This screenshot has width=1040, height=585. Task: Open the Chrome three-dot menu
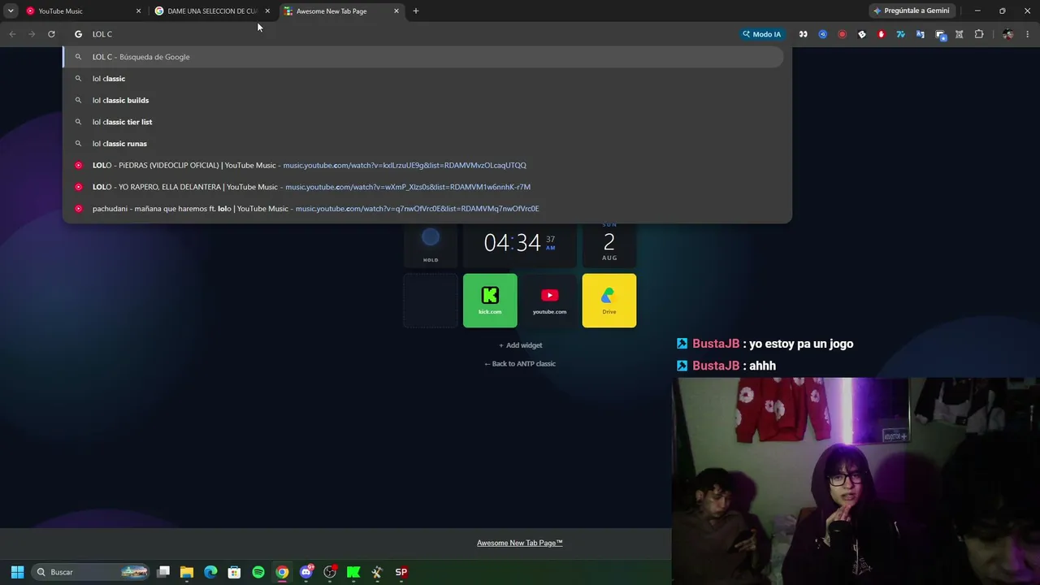coord(1028,34)
